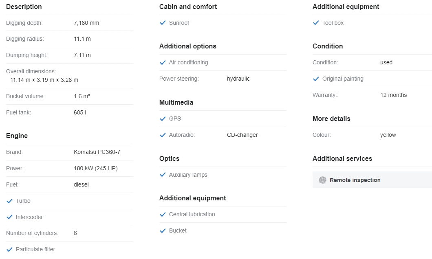The width and height of the screenshot is (432, 259).
Task: Click the checkmark next to Air conditioning
Action: pyautogui.click(x=163, y=62)
